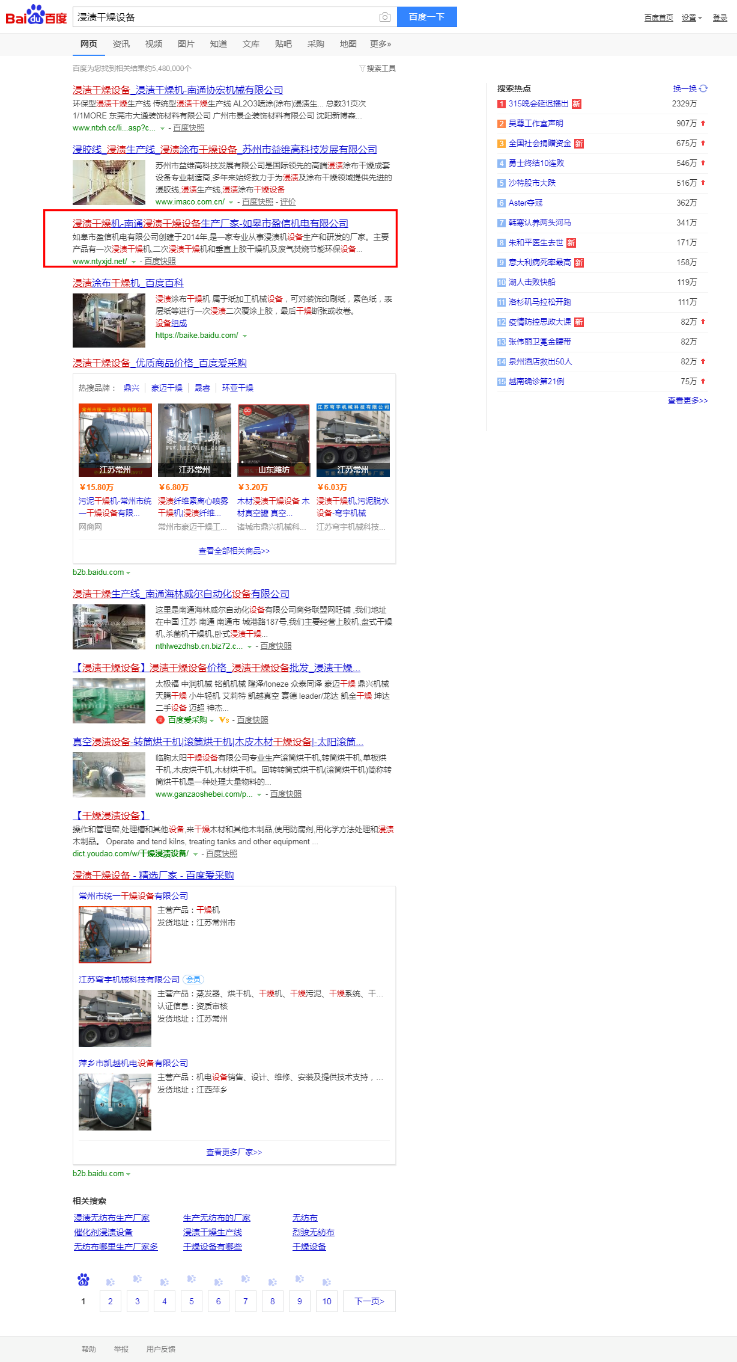Click the Baidu paw icon above page 1
Viewport: 737px width, 1362px height.
(83, 1280)
